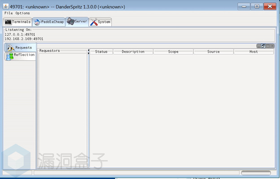Click the Requests penguin icon

(11, 48)
